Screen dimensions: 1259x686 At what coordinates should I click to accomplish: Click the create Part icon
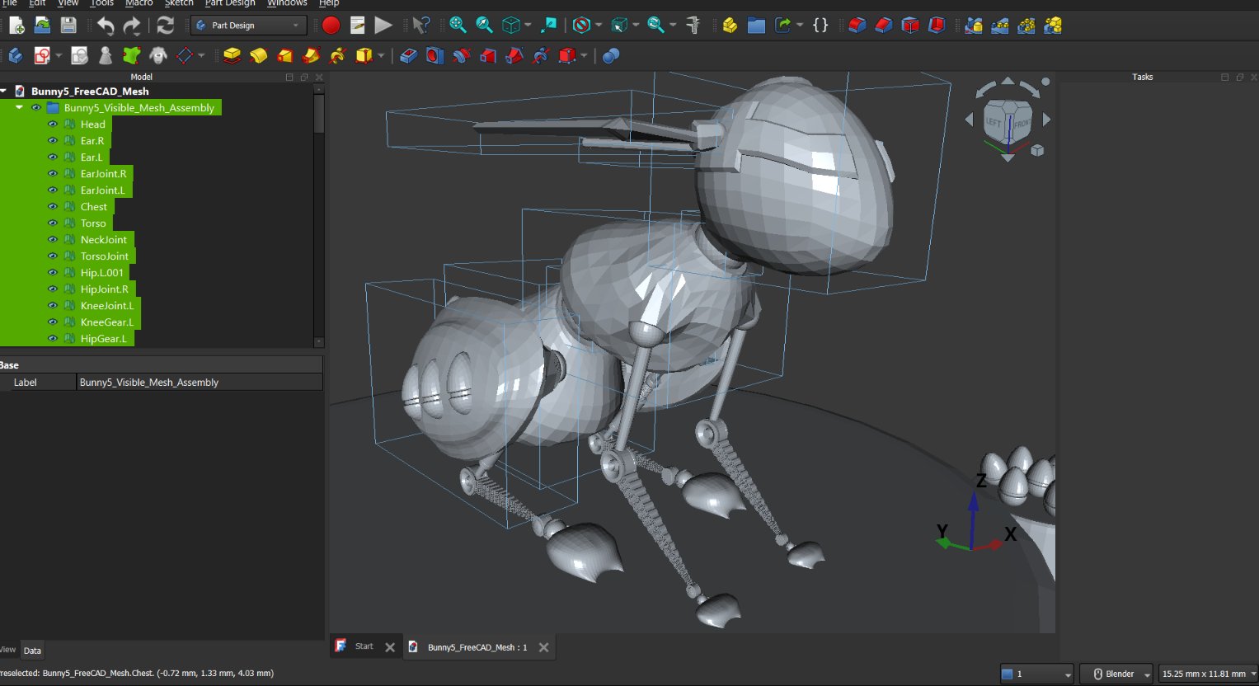tap(730, 26)
